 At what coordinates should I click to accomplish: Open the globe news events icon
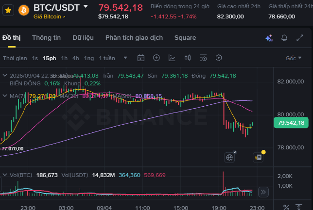(x=229, y=158)
